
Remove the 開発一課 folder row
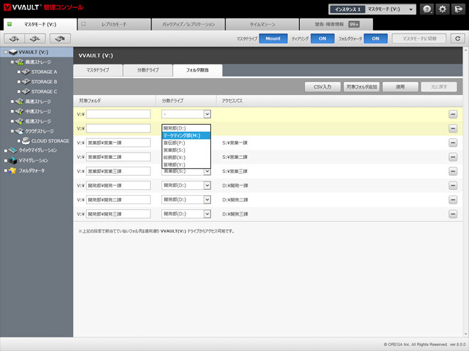point(453,185)
